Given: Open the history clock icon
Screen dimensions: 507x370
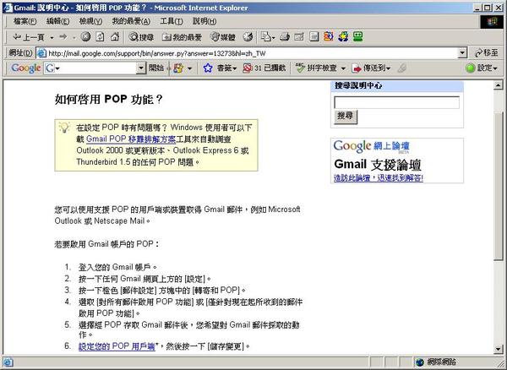Looking at the screenshot, I should tap(248, 37).
